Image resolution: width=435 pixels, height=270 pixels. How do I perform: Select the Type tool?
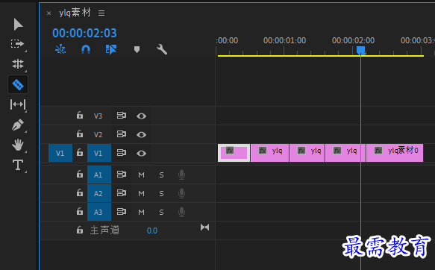18,165
